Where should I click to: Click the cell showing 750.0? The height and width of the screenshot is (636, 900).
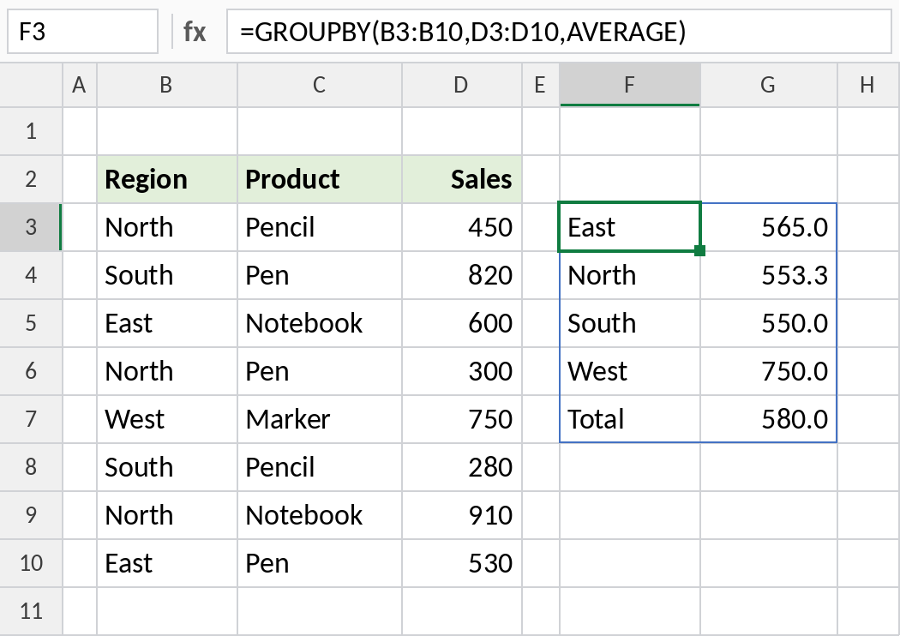tap(769, 371)
